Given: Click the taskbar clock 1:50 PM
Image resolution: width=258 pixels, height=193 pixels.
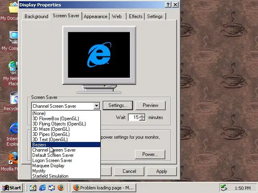Looking at the screenshot, I should (243, 188).
